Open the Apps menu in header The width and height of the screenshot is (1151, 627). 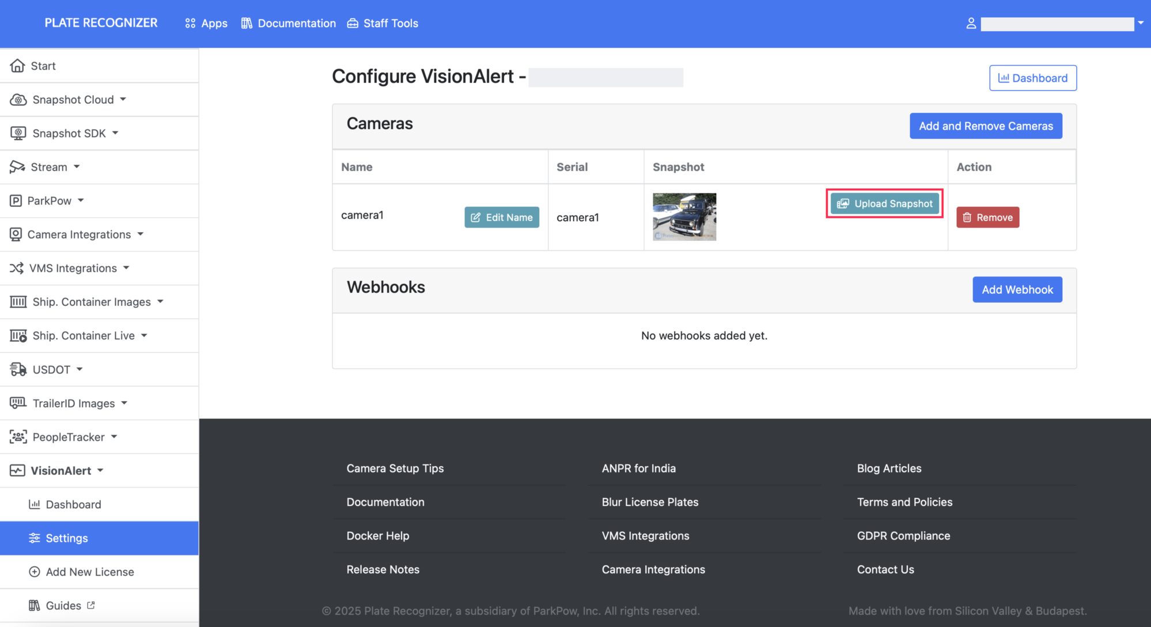pyautogui.click(x=206, y=24)
